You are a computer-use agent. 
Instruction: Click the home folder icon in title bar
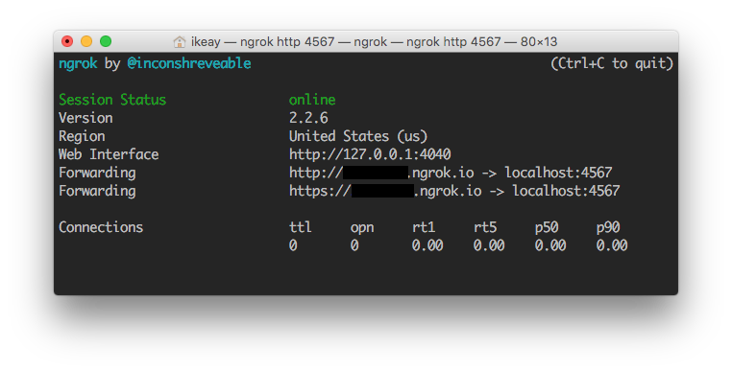(x=180, y=42)
